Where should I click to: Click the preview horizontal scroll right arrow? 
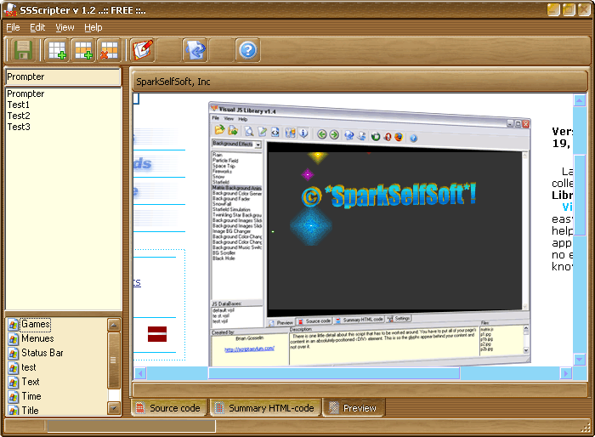[566, 373]
